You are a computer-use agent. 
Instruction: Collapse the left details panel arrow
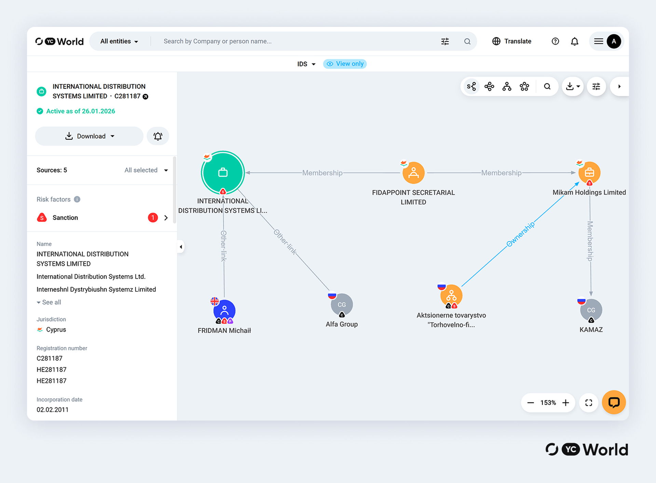click(x=181, y=247)
